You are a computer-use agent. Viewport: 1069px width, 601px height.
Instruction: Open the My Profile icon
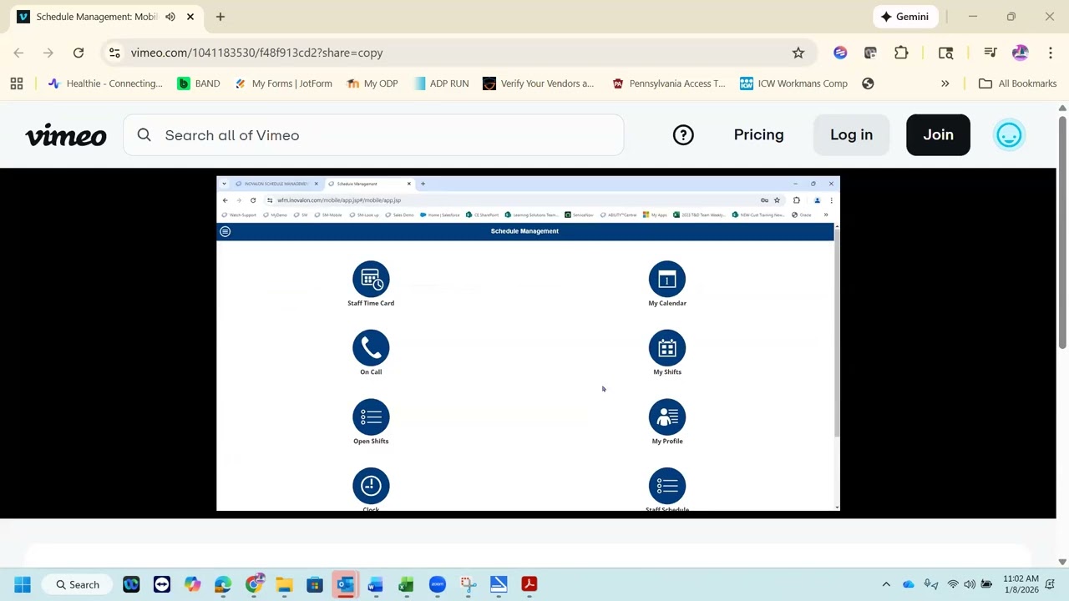click(x=667, y=417)
